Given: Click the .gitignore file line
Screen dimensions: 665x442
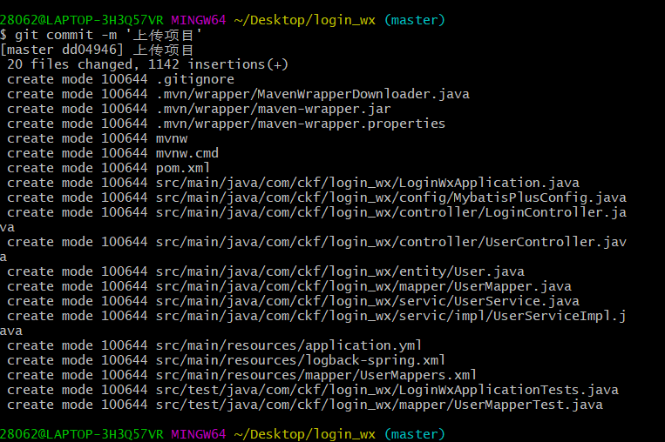Looking at the screenshot, I should tap(120, 79).
